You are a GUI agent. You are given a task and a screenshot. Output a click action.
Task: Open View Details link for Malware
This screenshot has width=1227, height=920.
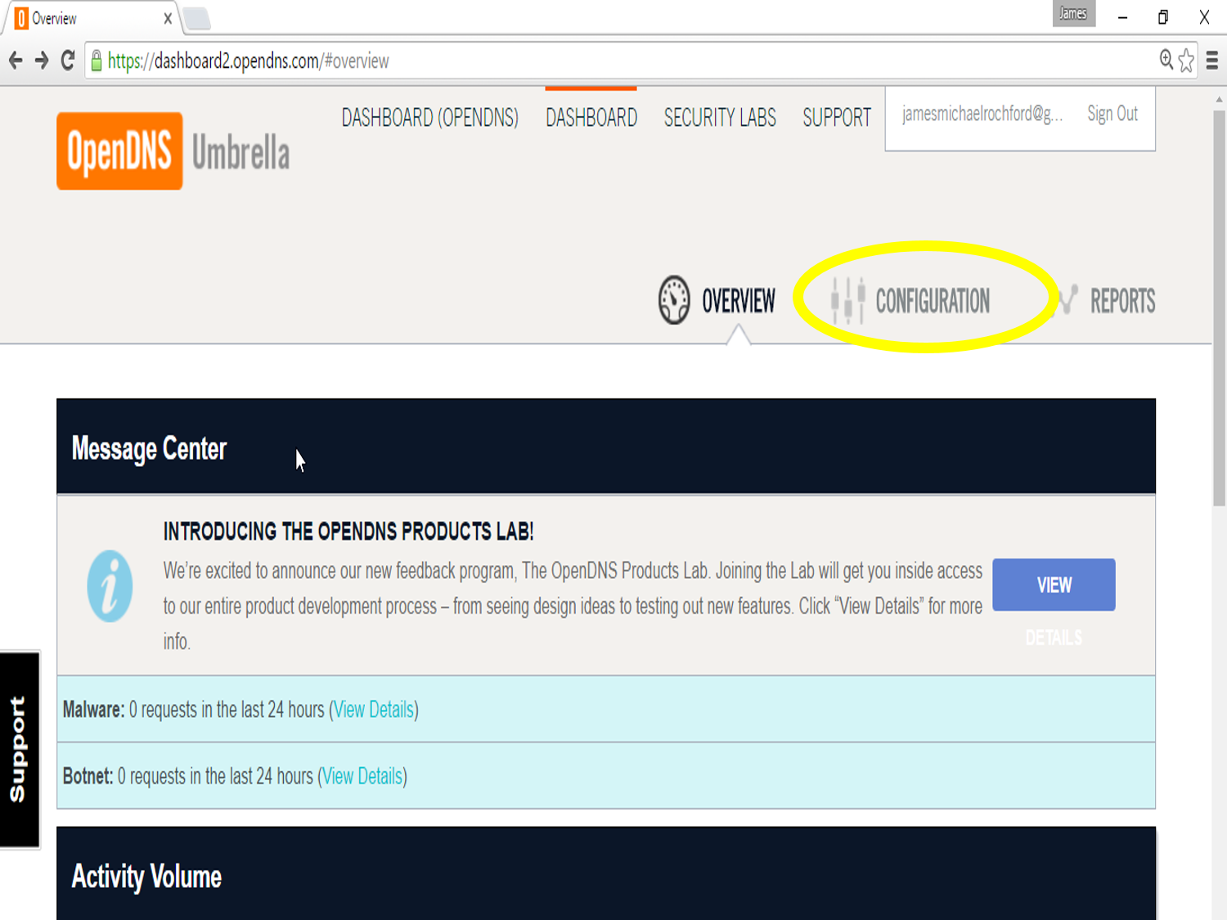374,710
